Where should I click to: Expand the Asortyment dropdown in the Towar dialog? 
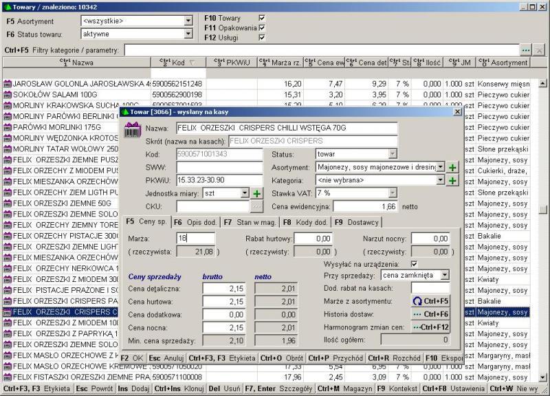point(441,167)
